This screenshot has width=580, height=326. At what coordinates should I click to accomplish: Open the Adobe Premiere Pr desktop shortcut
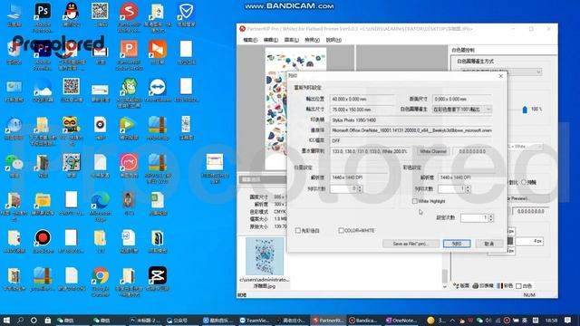pyautogui.click(x=43, y=49)
